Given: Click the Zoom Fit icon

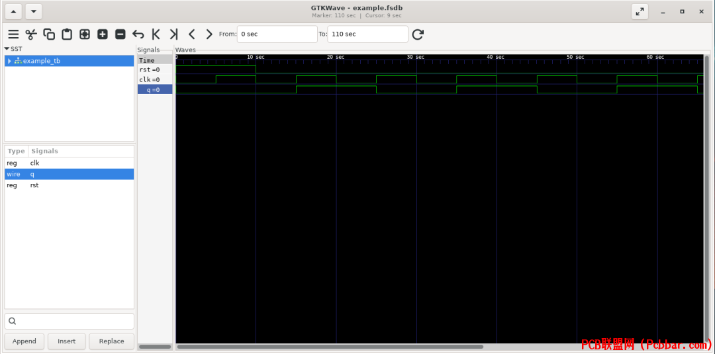Looking at the screenshot, I should [84, 34].
